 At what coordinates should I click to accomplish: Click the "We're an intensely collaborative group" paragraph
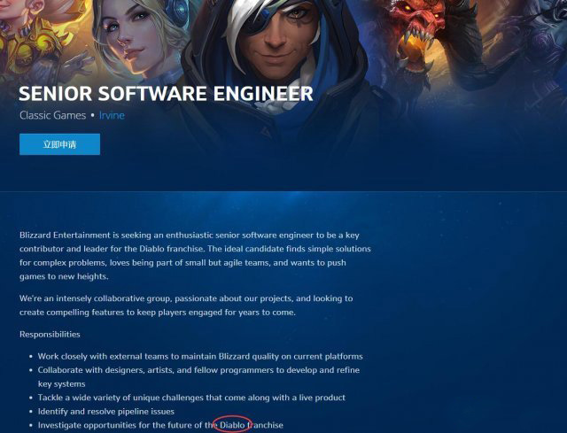coord(186,305)
